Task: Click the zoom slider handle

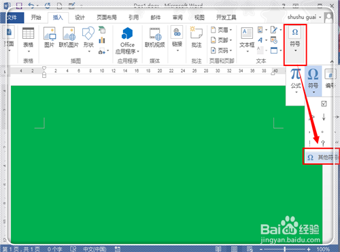Action: 285,249
